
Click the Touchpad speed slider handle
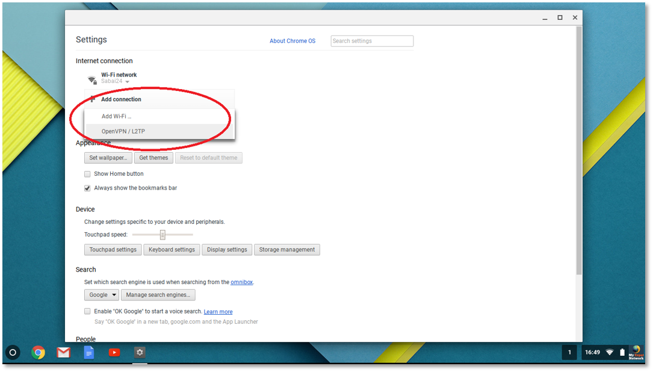(163, 235)
